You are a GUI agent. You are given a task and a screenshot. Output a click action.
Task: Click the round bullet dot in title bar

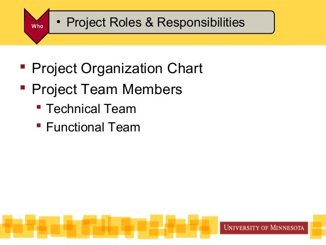coord(59,22)
